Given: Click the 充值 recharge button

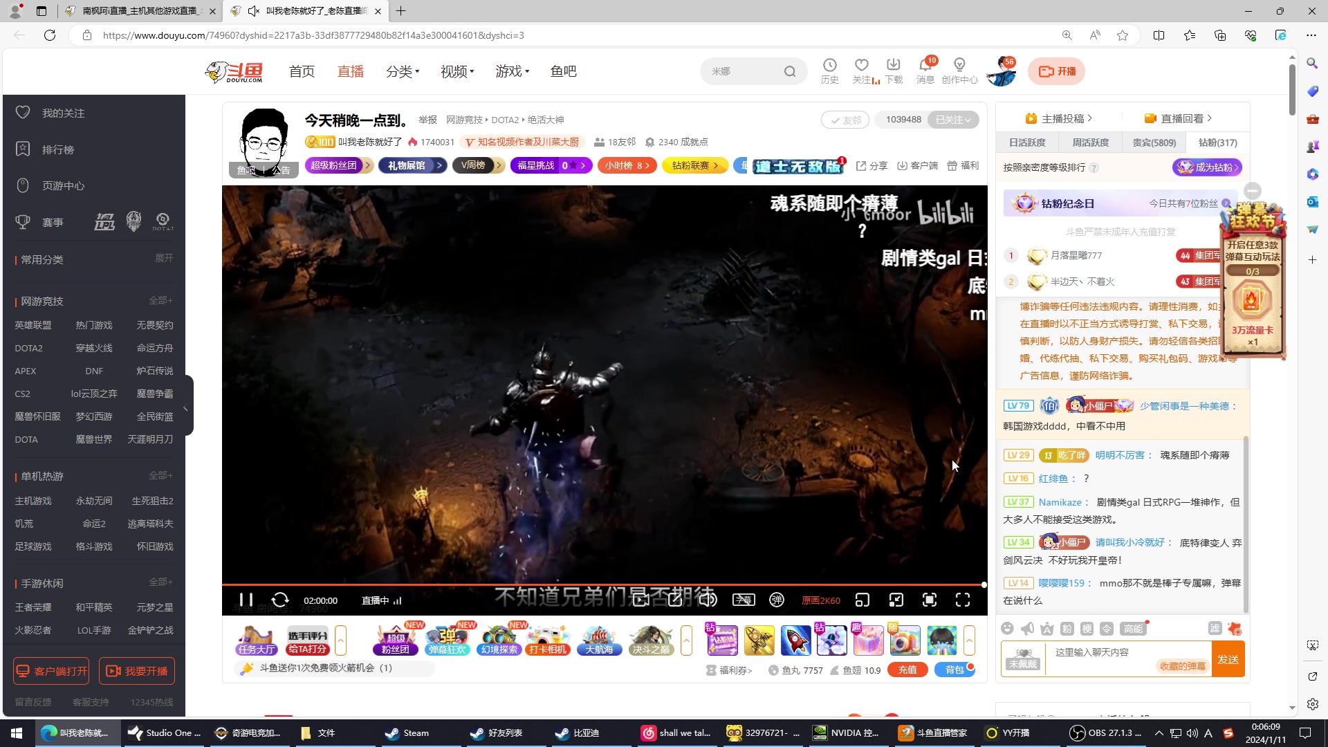Looking at the screenshot, I should 907,670.
